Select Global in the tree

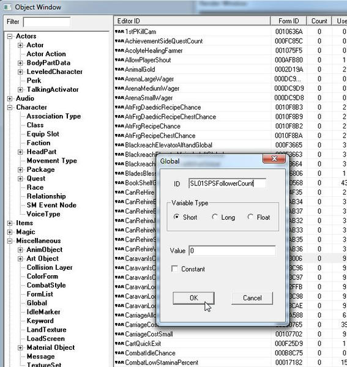coord(37,303)
